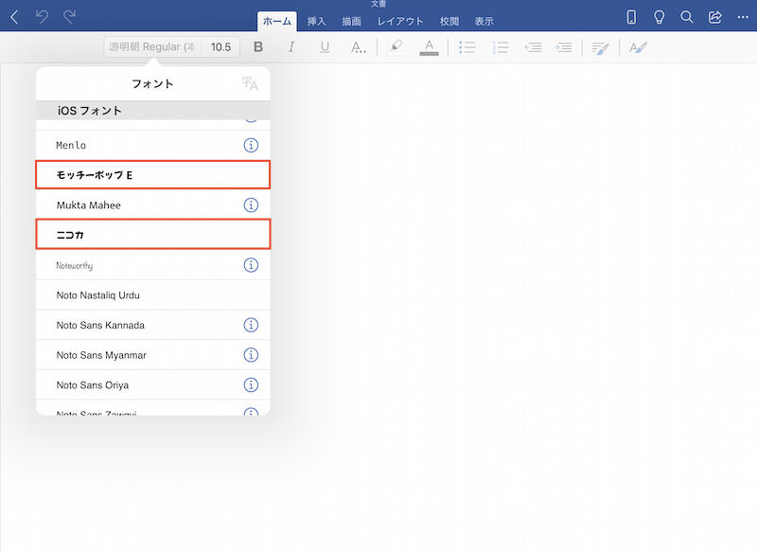This screenshot has width=757, height=553.
Task: Go back with the left chevron
Action: pyautogui.click(x=14, y=17)
